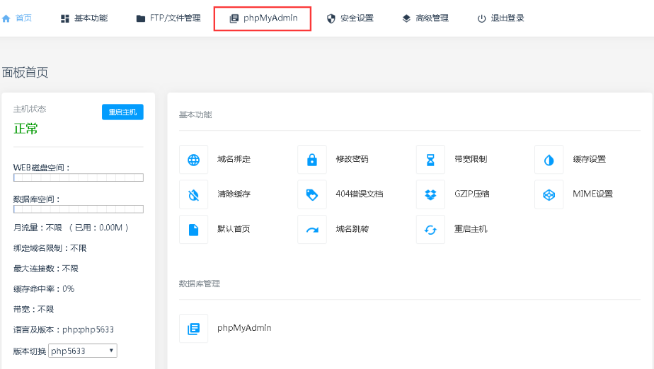The image size is (654, 369).
Task: Click the 面板首页 heading
Action: point(25,73)
